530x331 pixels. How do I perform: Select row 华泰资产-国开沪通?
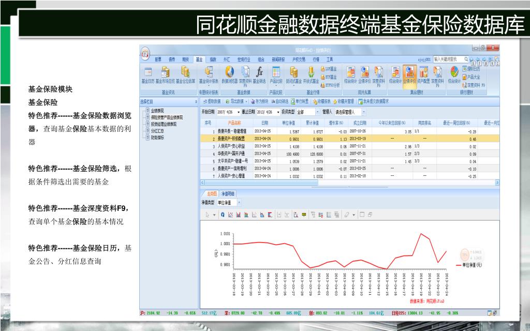[x=349, y=154]
